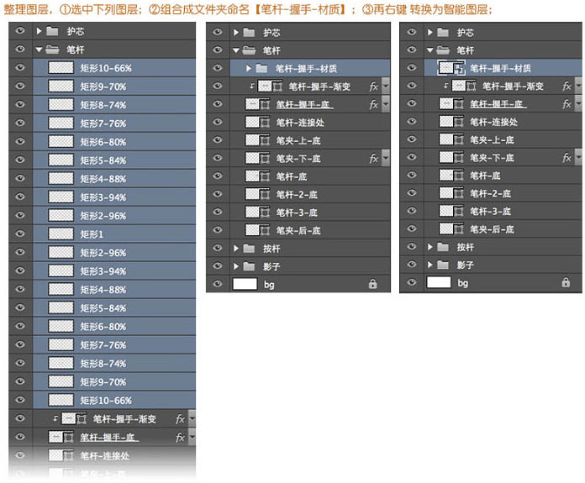Expand 护芯 group in middle panel

(x=236, y=33)
